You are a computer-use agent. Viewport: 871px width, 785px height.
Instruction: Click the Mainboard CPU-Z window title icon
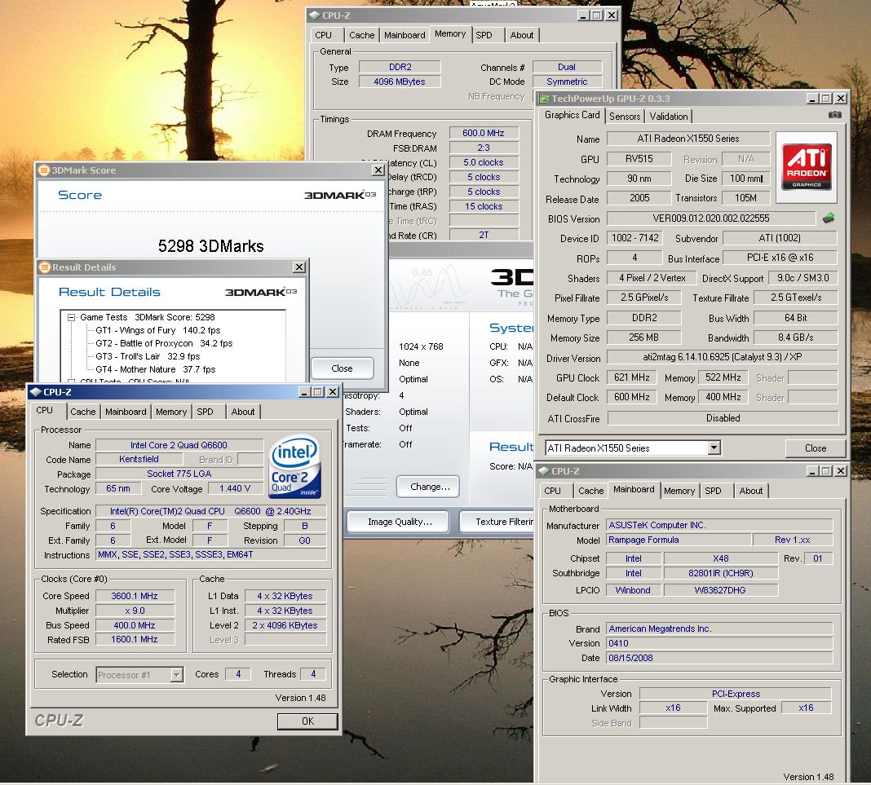coord(545,471)
